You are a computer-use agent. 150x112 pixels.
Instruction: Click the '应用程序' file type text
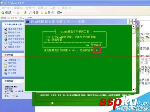coord(9,88)
